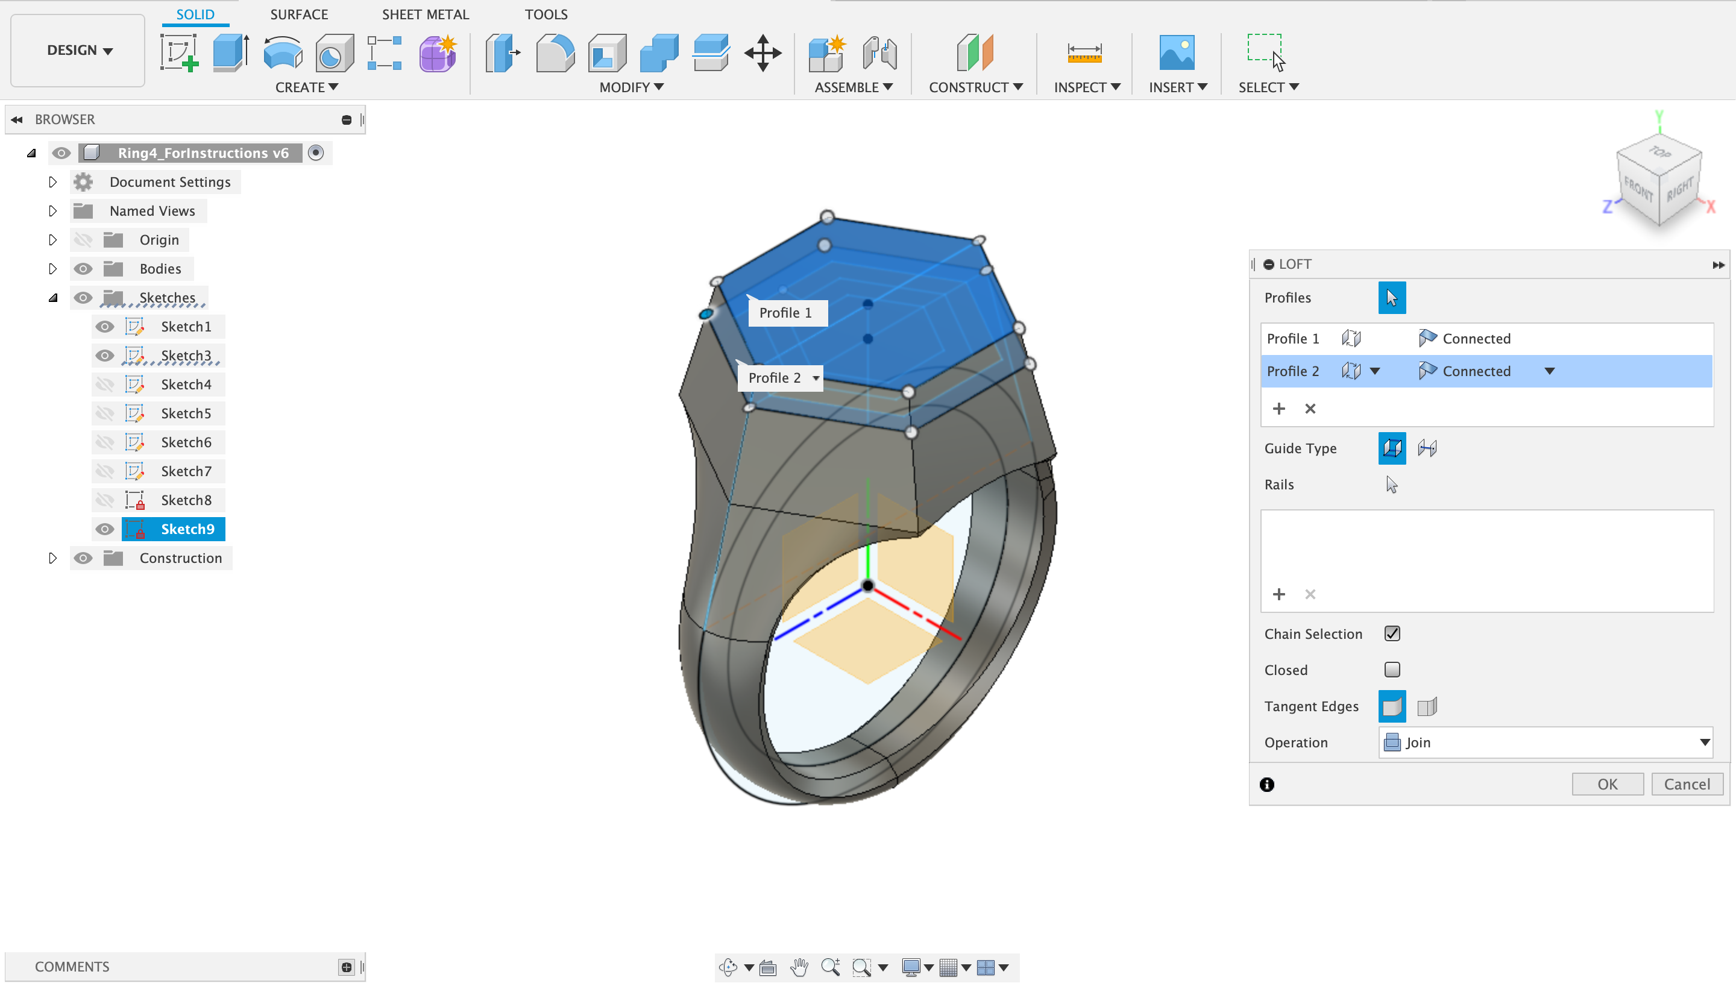Image resolution: width=1736 pixels, height=986 pixels.
Task: Click the TOP face of view cube
Action: (1659, 152)
